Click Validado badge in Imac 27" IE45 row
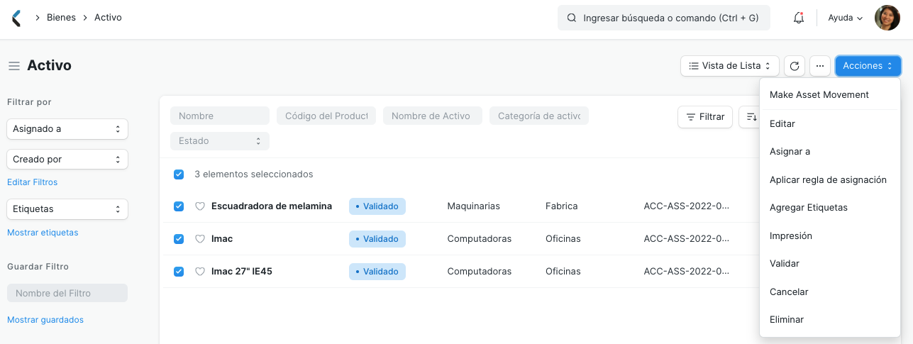Image resolution: width=913 pixels, height=344 pixels. [377, 272]
